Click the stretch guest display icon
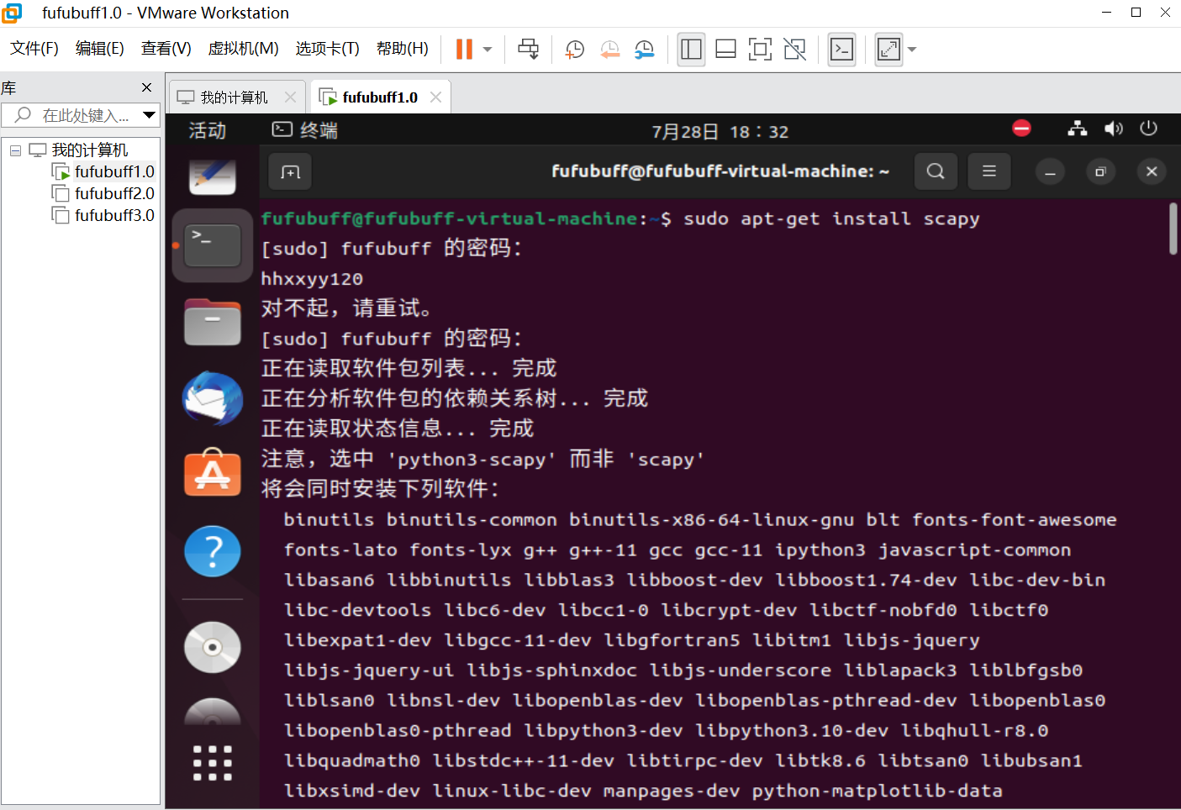 click(888, 50)
